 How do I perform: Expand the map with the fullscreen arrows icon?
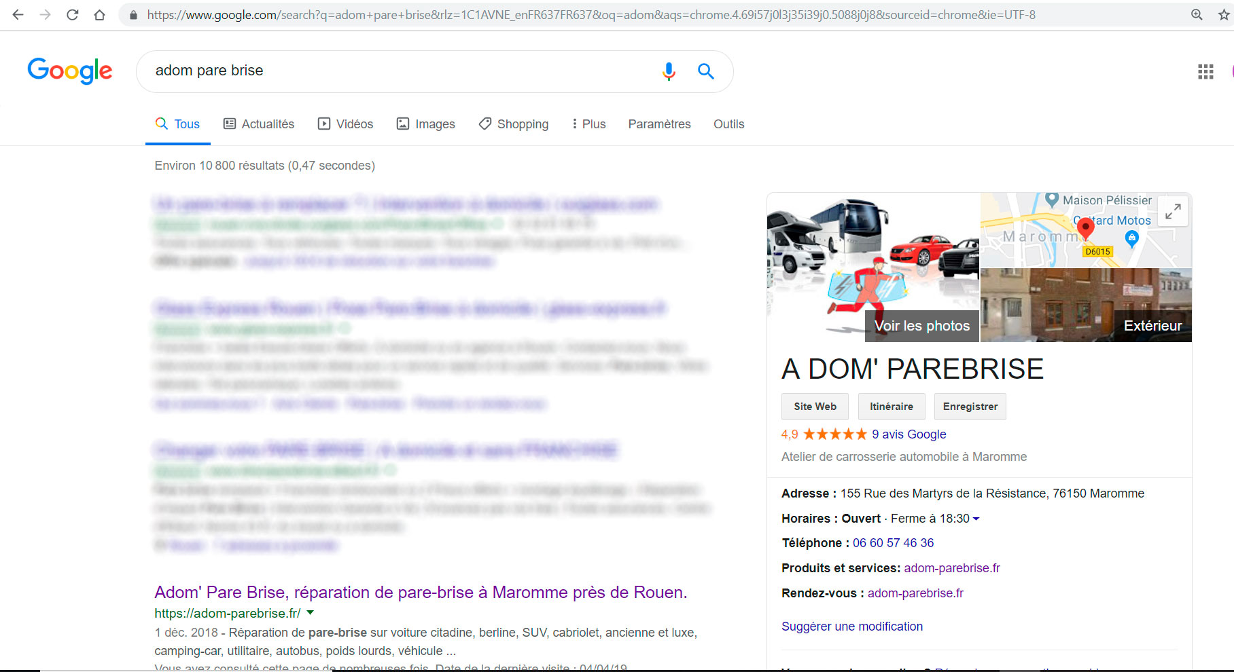pos(1173,212)
